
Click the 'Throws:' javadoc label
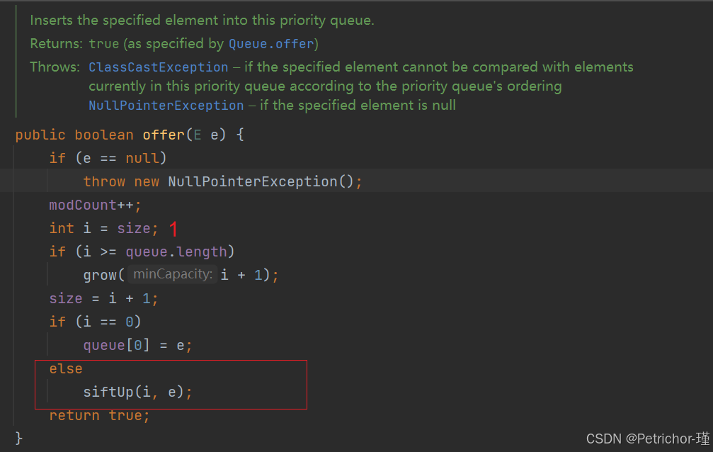pos(55,67)
